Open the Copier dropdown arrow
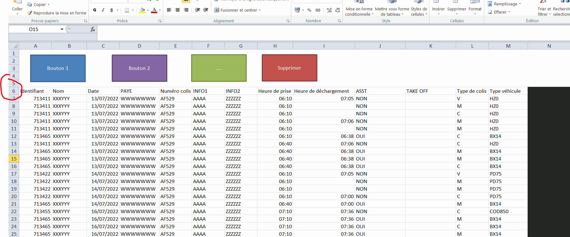 [x=48, y=4]
